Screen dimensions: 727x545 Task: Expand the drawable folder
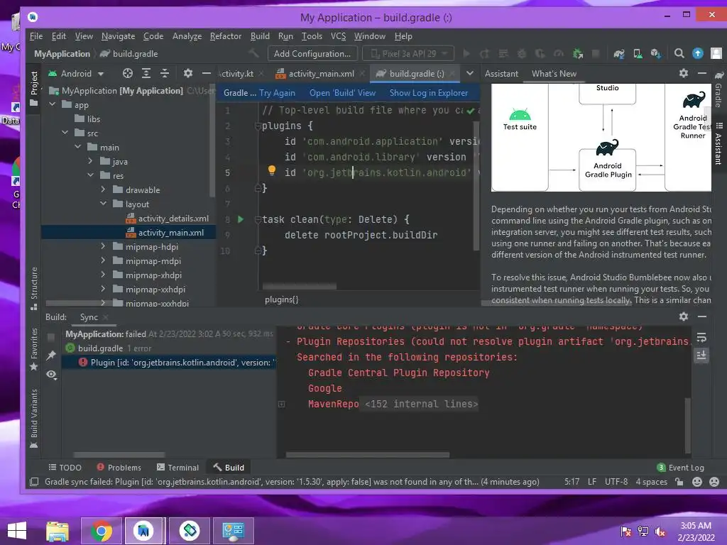(x=103, y=189)
